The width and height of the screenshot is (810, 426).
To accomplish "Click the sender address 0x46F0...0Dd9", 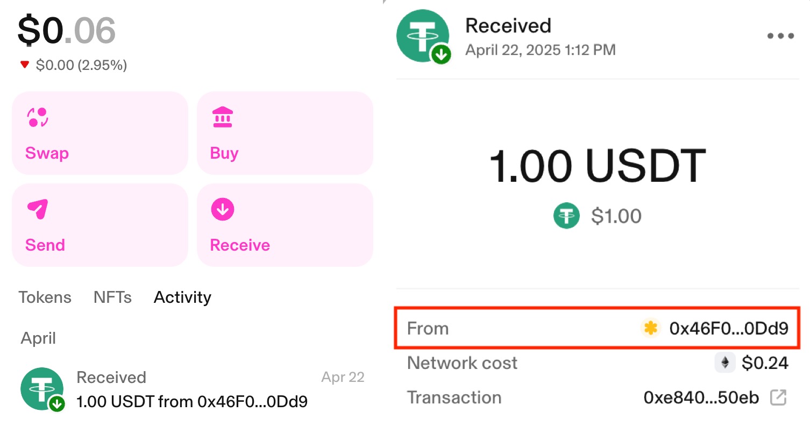I will 729,328.
